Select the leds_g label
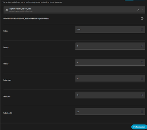Screen dimensions: 147x130 click(x=6, y=47)
